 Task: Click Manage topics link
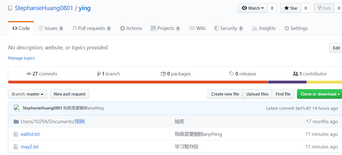[21, 58]
